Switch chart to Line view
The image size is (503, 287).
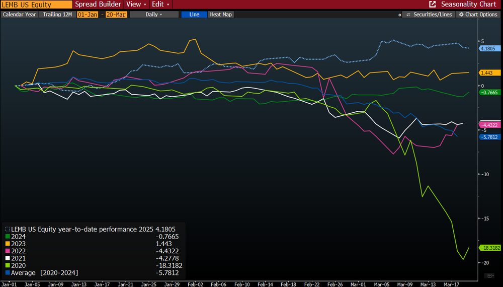194,15
